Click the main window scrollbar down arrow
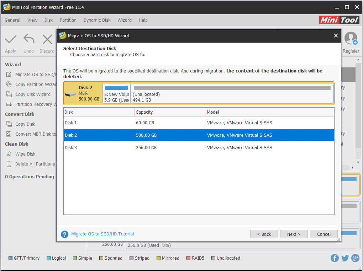The height and width of the screenshot is (271, 363). pos(358,162)
